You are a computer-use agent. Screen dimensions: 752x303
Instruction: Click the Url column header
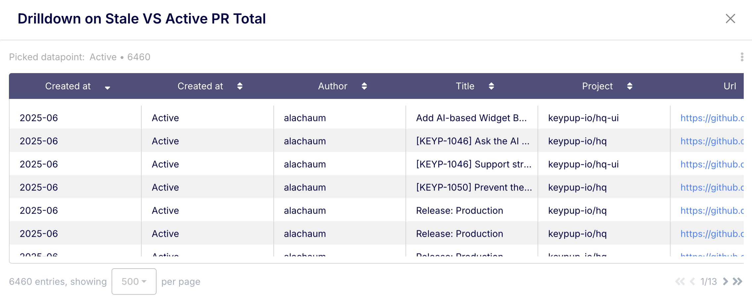(x=729, y=86)
